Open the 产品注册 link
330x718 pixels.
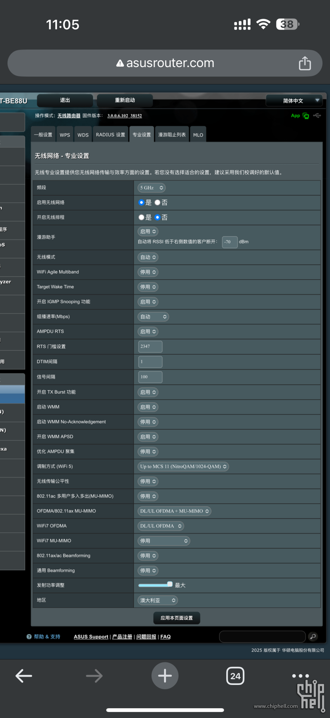pyautogui.click(x=122, y=637)
